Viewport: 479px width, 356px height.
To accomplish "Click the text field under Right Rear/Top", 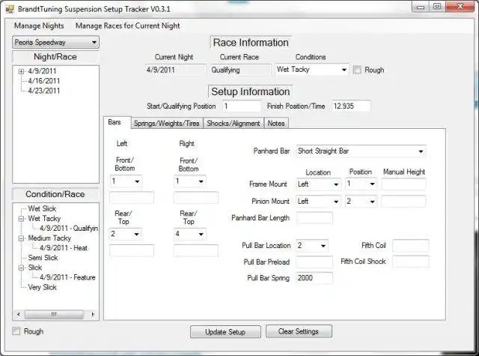I will (x=196, y=250).
